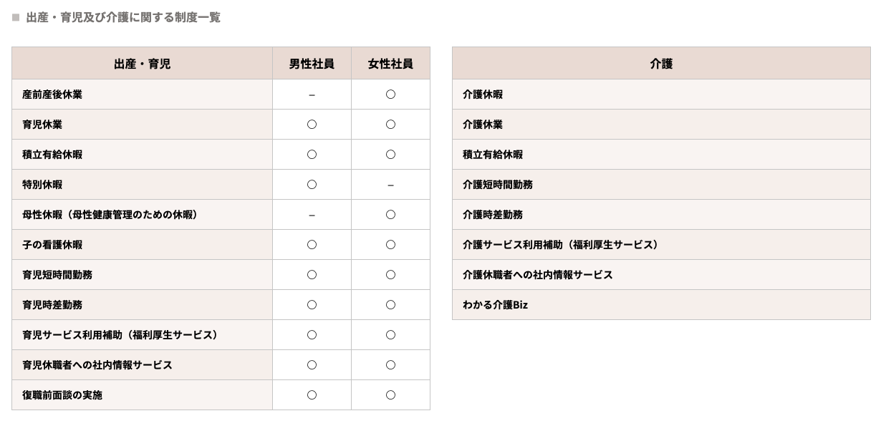Click the 男性社員 circle for 特別休暇
The height and width of the screenshot is (431, 886).
(312, 185)
